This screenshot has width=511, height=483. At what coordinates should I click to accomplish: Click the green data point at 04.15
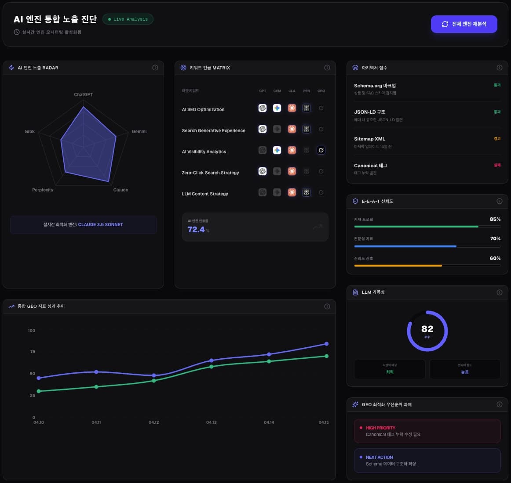[327, 356]
